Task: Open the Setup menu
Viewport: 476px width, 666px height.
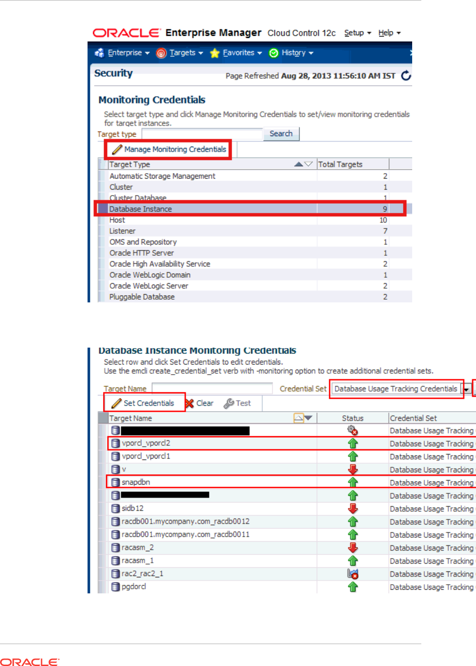Action: [357, 33]
